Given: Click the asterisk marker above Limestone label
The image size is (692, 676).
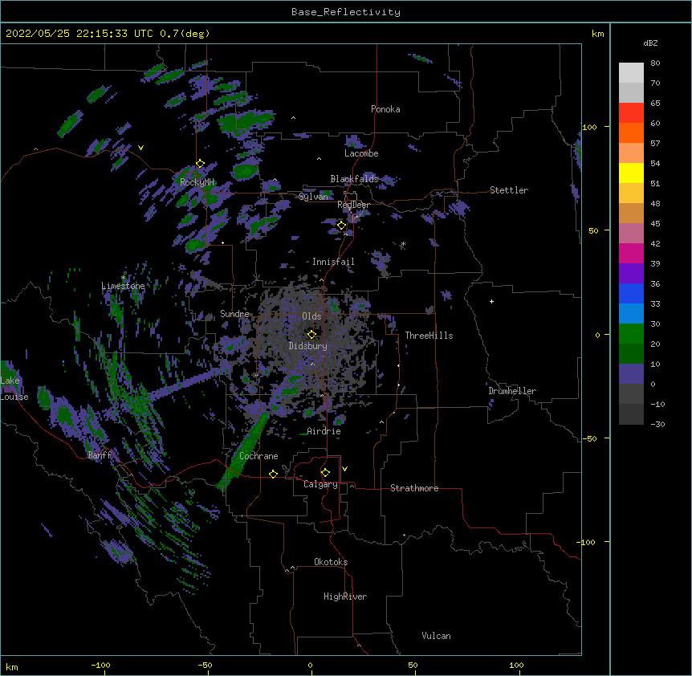Looking at the screenshot, I should click(x=124, y=278).
